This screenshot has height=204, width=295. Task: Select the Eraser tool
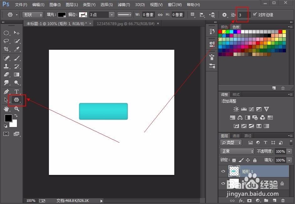pyautogui.click(x=6, y=74)
